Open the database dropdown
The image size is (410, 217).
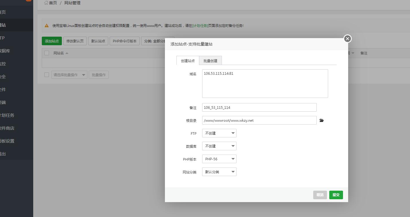[219, 146]
